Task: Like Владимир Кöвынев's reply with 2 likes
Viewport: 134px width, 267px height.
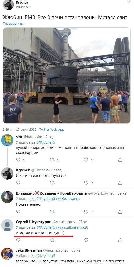Action: pyautogui.click(x=86, y=212)
